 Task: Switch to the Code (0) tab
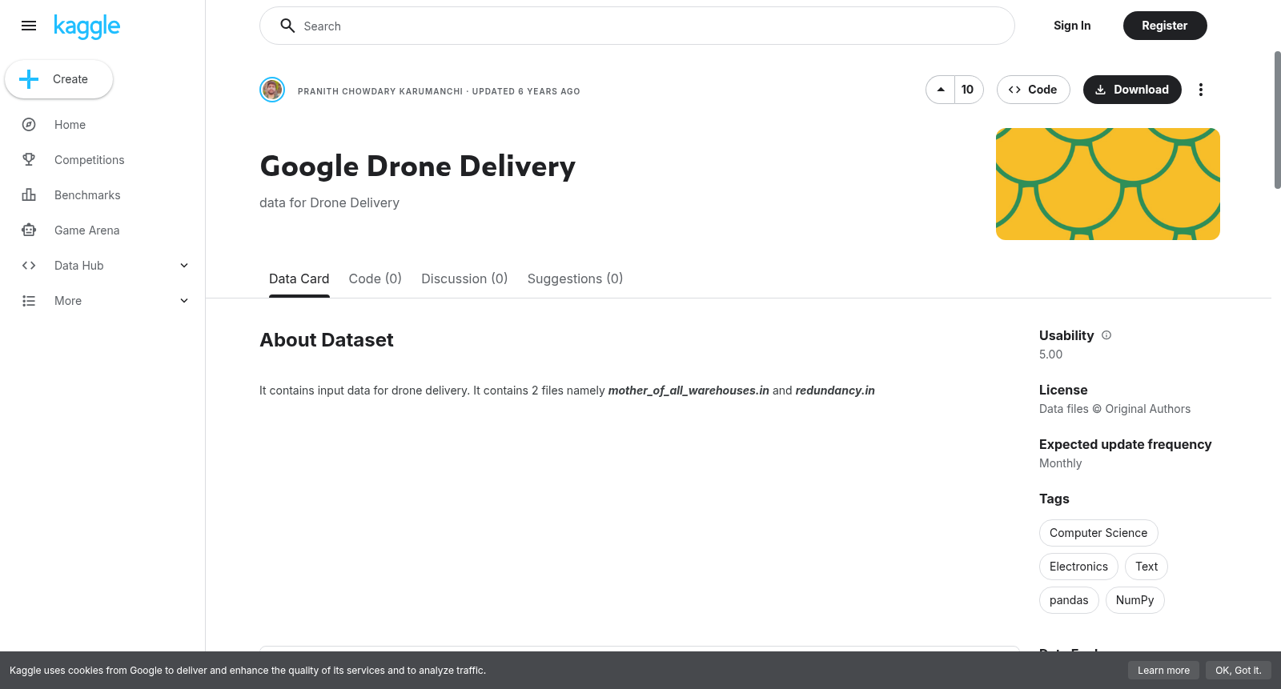coord(375,278)
